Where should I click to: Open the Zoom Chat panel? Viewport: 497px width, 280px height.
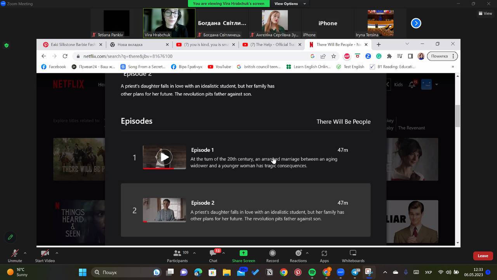click(x=213, y=253)
